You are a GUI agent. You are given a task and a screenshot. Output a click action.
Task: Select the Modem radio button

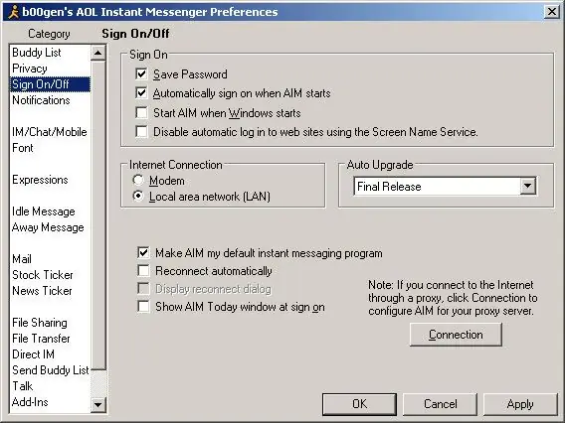(138, 180)
